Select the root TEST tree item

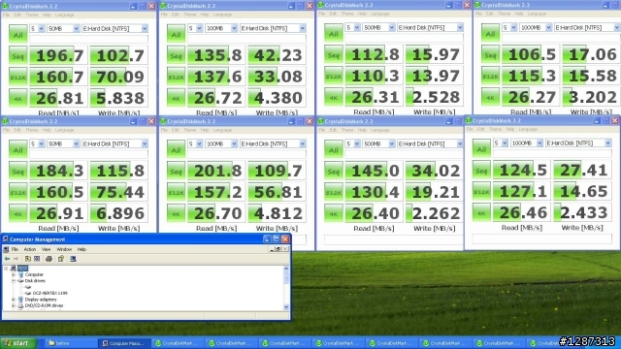22,269
